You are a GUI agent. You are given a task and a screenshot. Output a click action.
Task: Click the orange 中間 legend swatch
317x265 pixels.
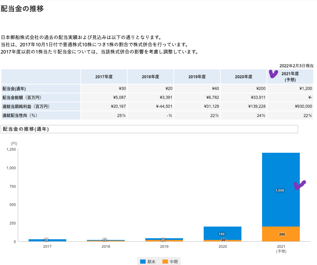pos(165,262)
